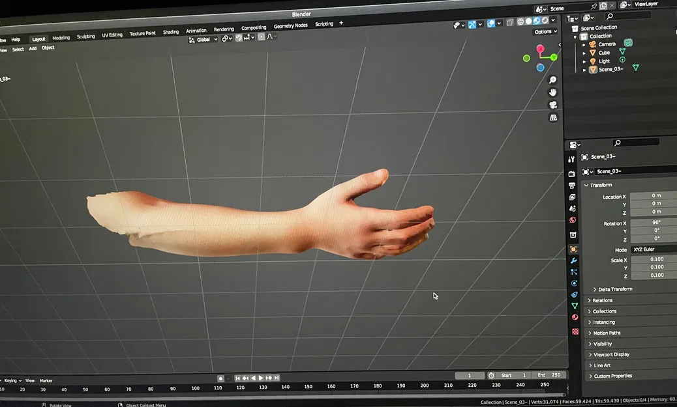Collapse the Collection tree in outliner
Screen dimensions: 677x407
(575, 37)
